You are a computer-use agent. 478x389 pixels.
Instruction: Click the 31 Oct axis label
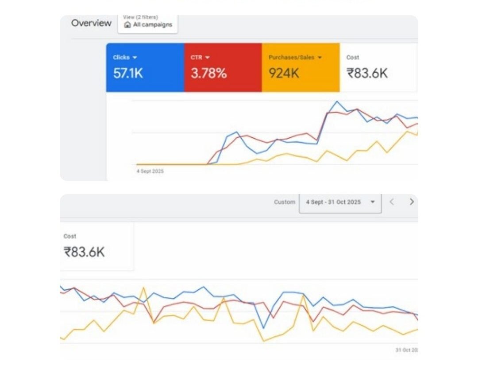[x=406, y=350]
